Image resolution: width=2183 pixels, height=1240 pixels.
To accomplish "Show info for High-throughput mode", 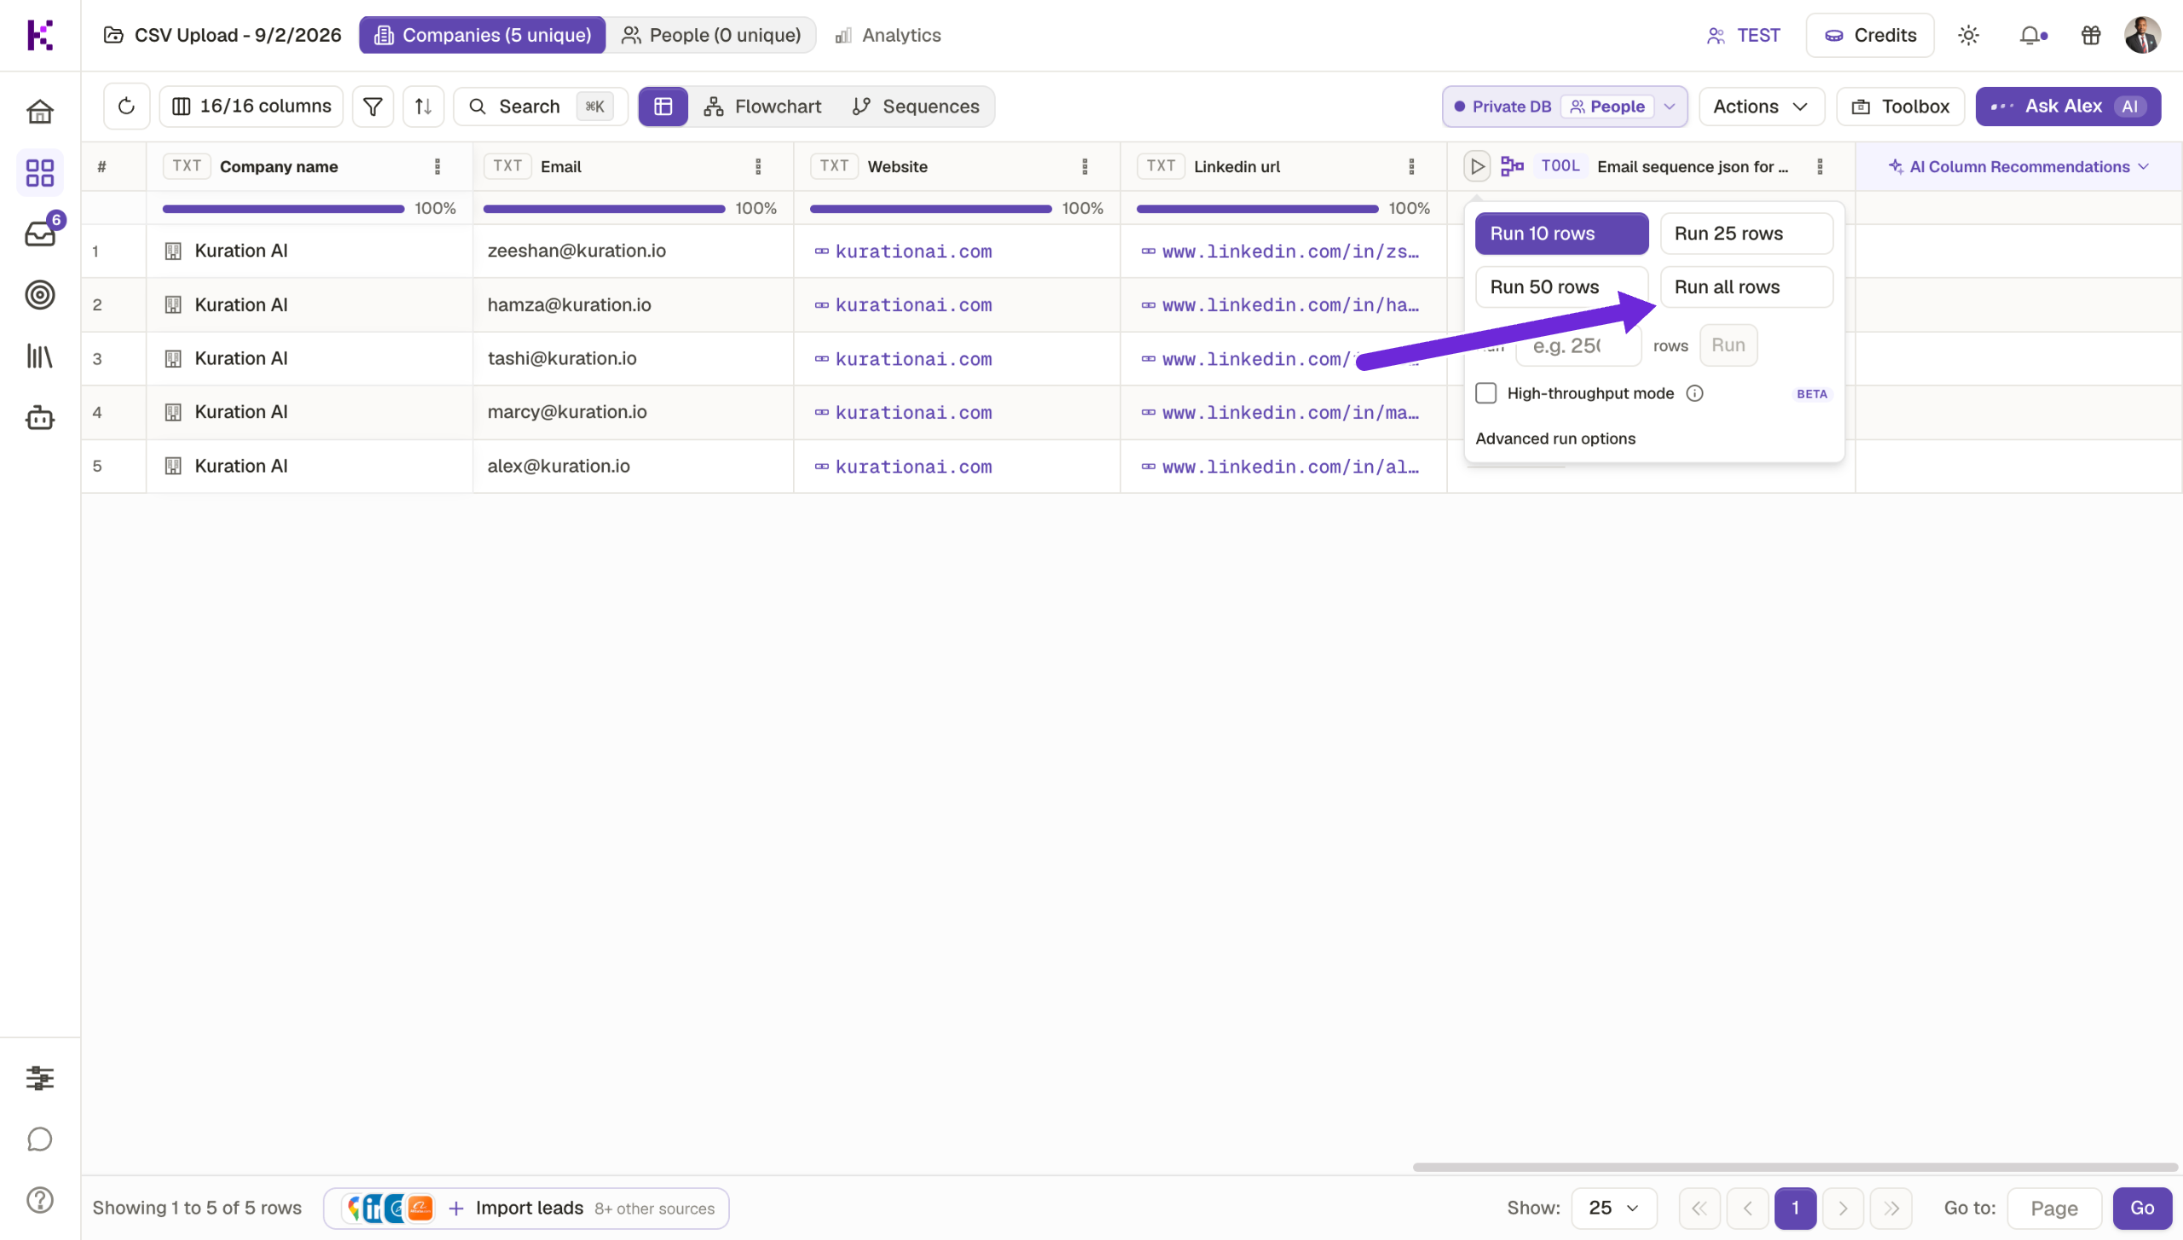I will click(1694, 393).
